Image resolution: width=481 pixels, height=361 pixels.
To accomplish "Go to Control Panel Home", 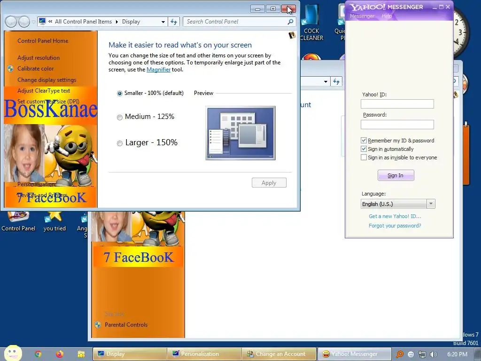I will point(43,41).
